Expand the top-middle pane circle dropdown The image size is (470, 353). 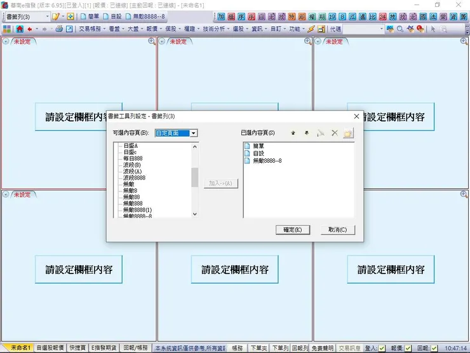pyautogui.click(x=162, y=41)
